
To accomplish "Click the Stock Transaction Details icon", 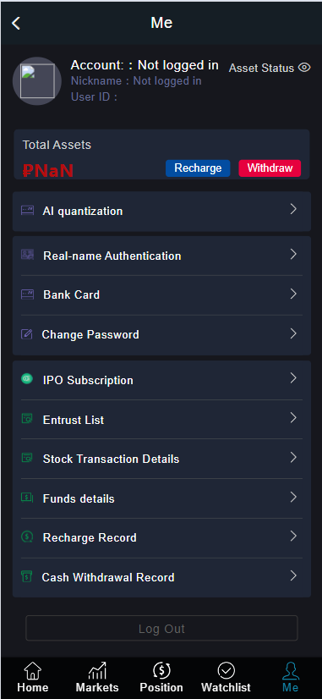I will click(27, 458).
